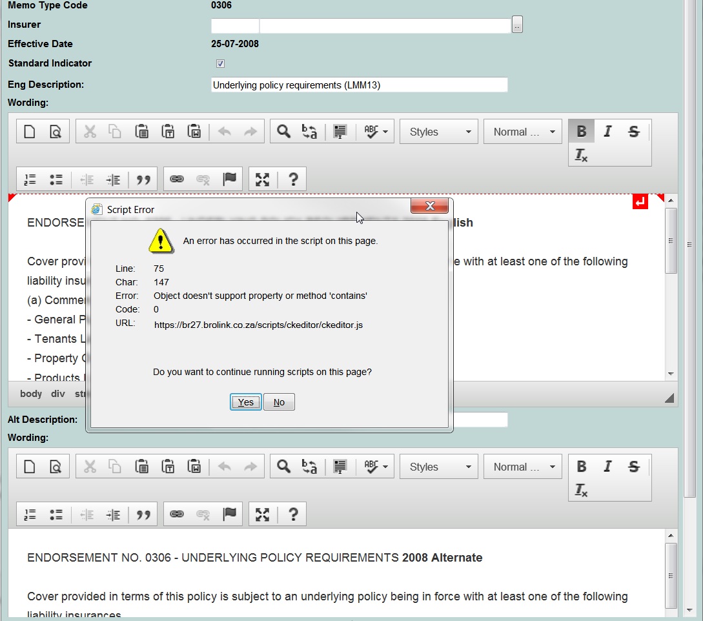703x621 pixels.
Task: Click Link icon in lower editor toolbar
Action: [x=177, y=514]
